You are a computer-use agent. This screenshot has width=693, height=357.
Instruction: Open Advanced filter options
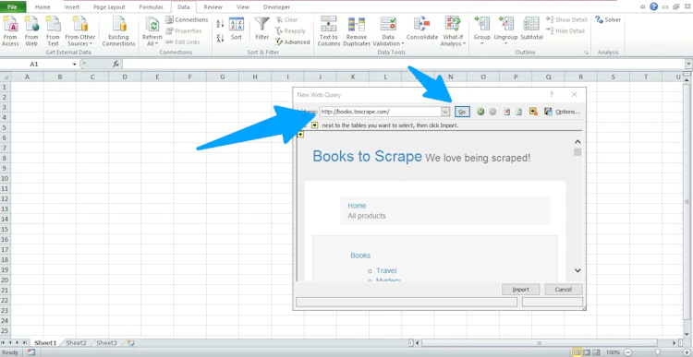(292, 42)
